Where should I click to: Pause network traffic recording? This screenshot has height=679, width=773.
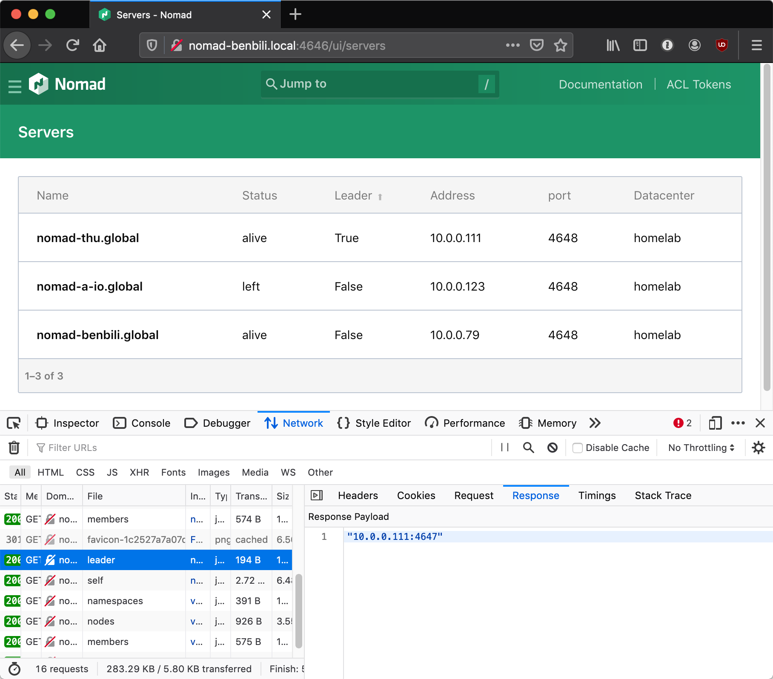coord(504,448)
